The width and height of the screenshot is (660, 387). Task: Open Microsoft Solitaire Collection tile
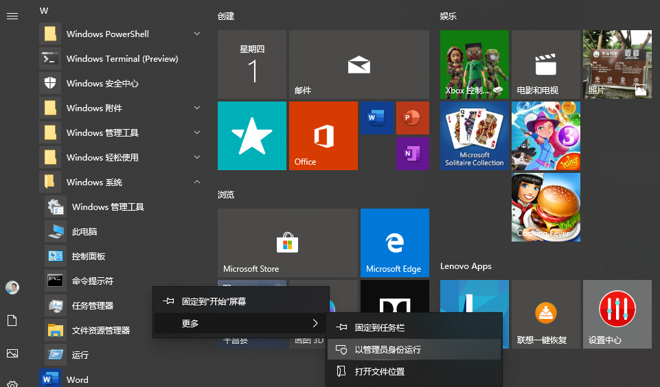[475, 136]
